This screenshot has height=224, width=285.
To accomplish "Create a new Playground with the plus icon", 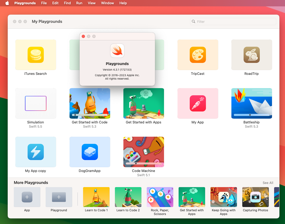I will pos(59,197).
